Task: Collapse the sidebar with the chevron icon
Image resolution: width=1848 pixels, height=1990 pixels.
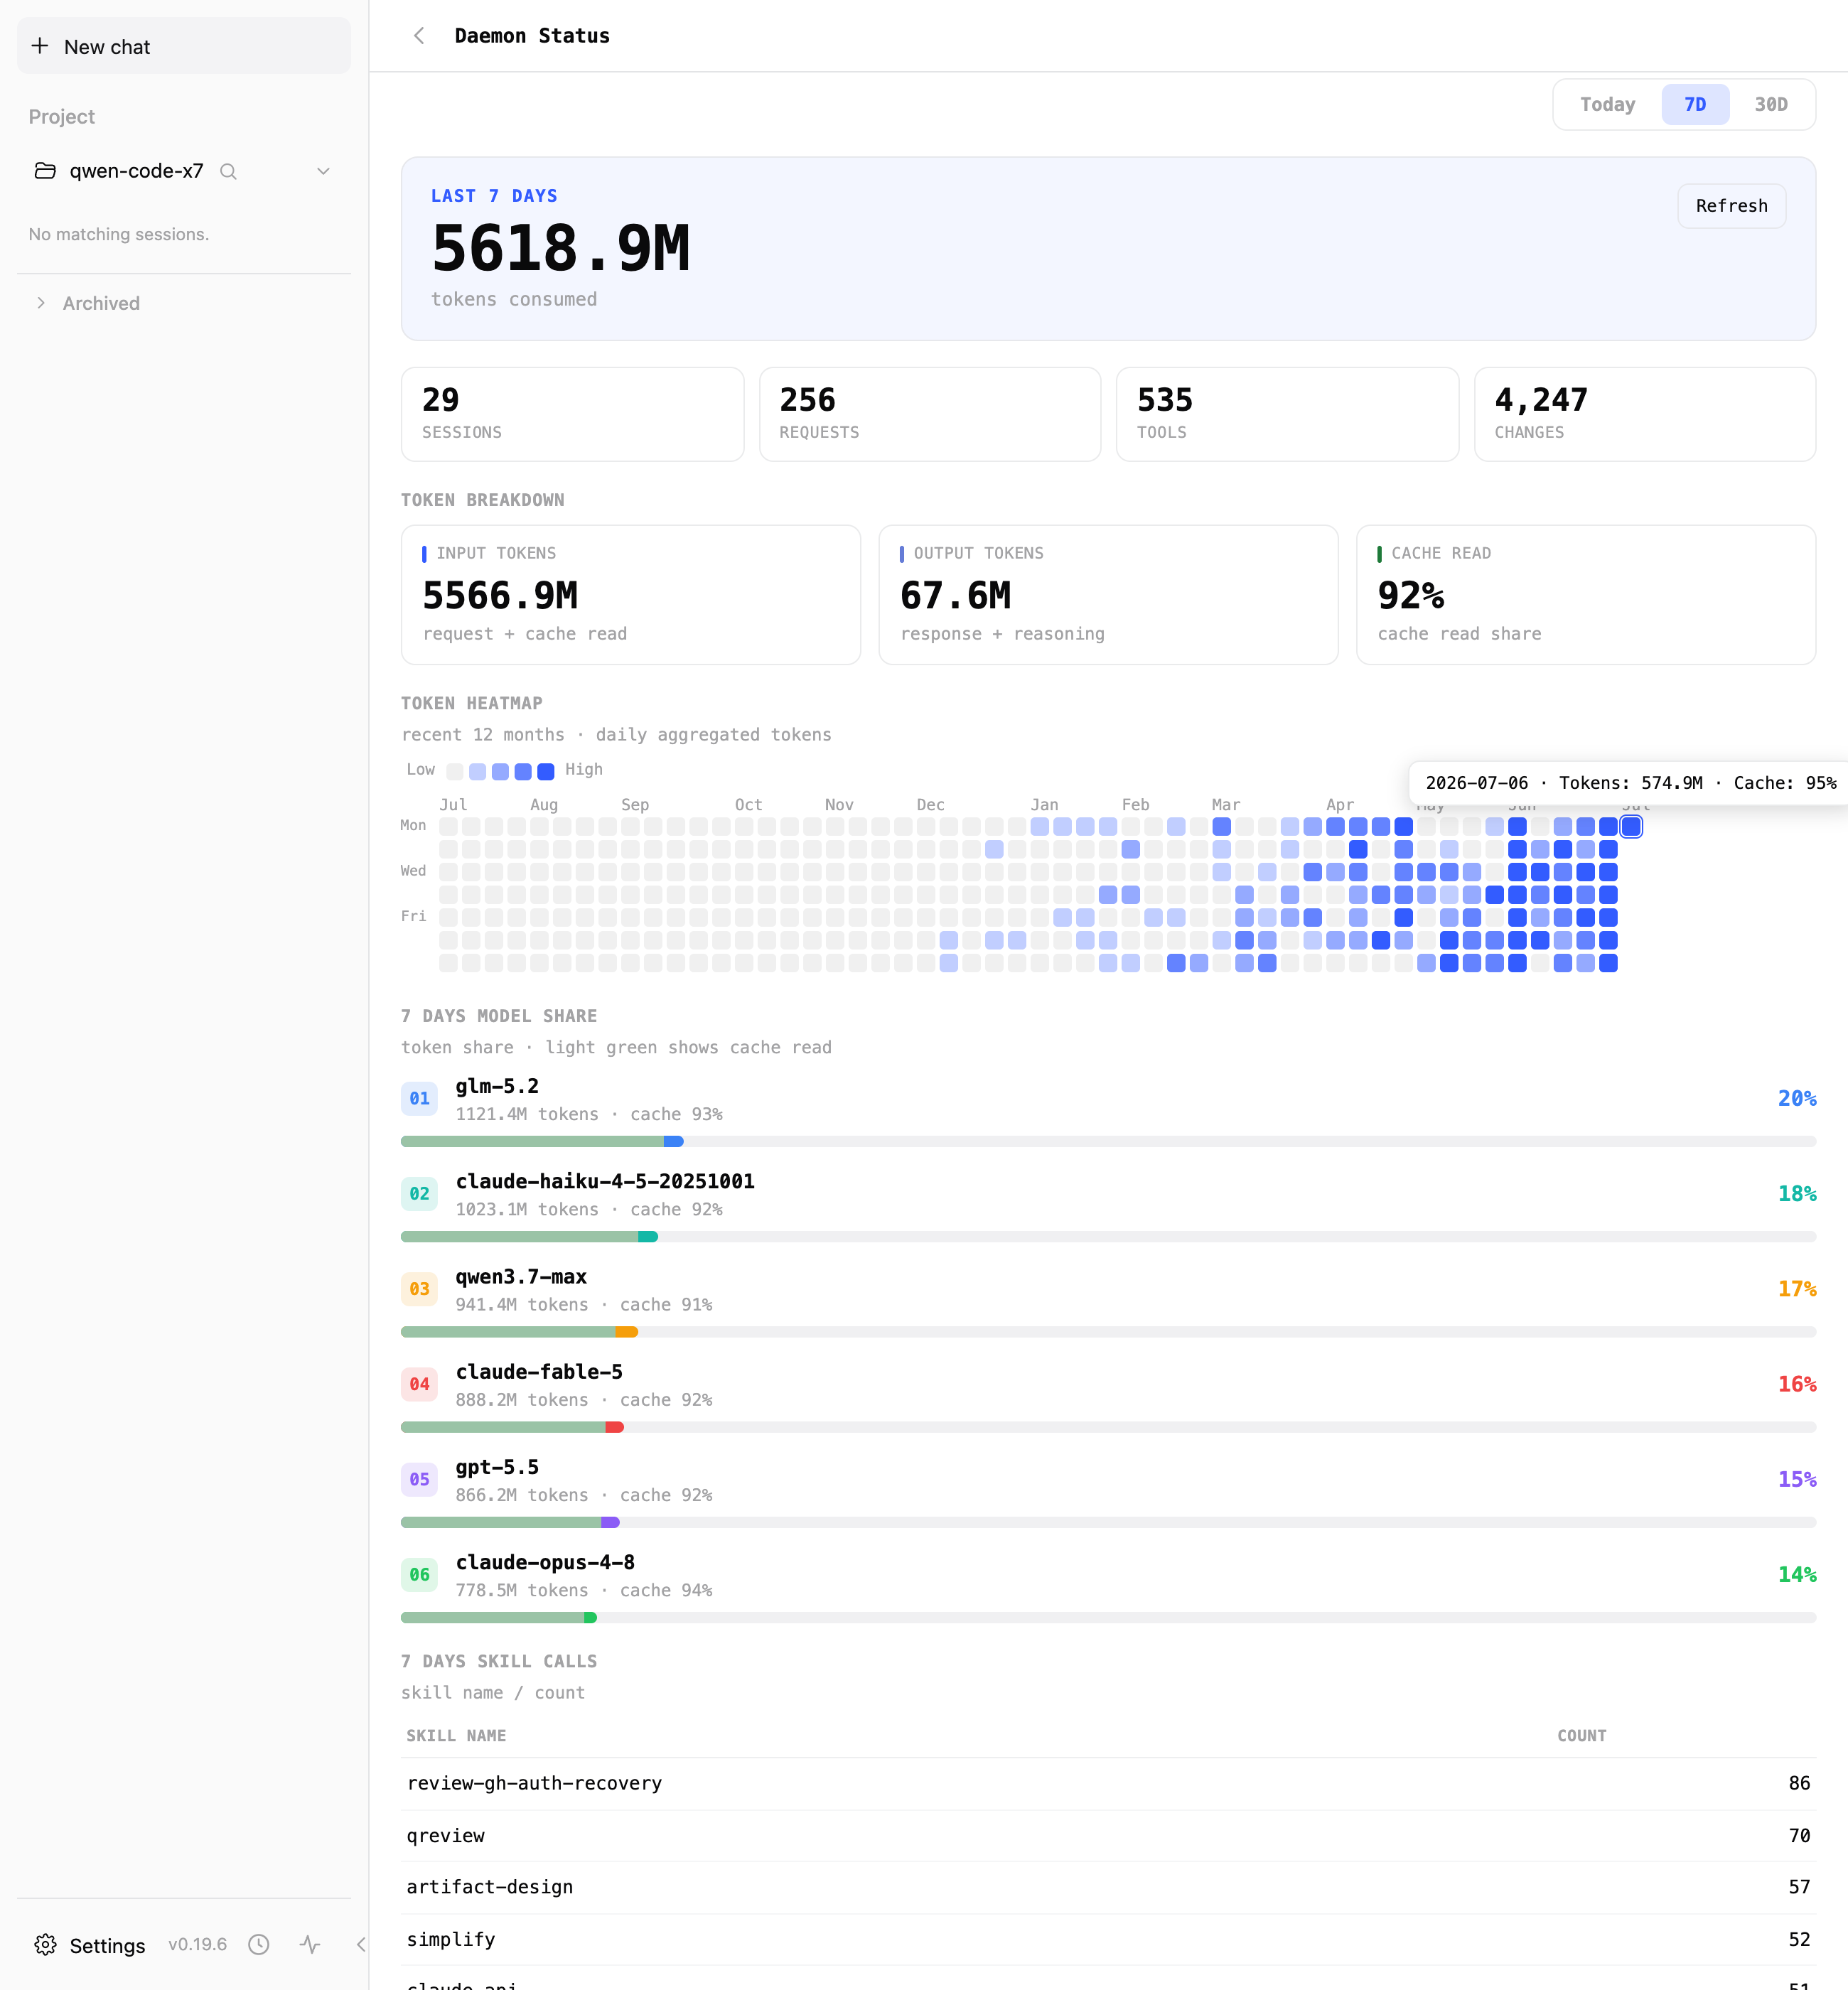Action: [361, 1944]
